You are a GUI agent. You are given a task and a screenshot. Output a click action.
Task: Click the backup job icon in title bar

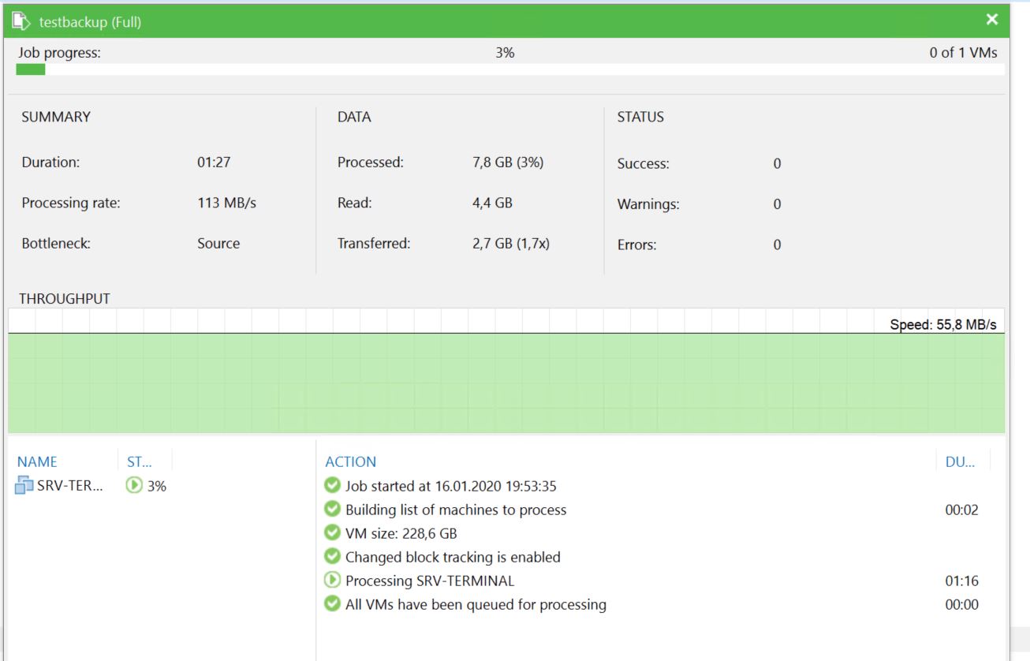[21, 21]
